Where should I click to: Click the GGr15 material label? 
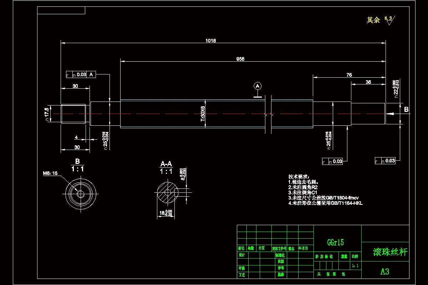point(336,242)
